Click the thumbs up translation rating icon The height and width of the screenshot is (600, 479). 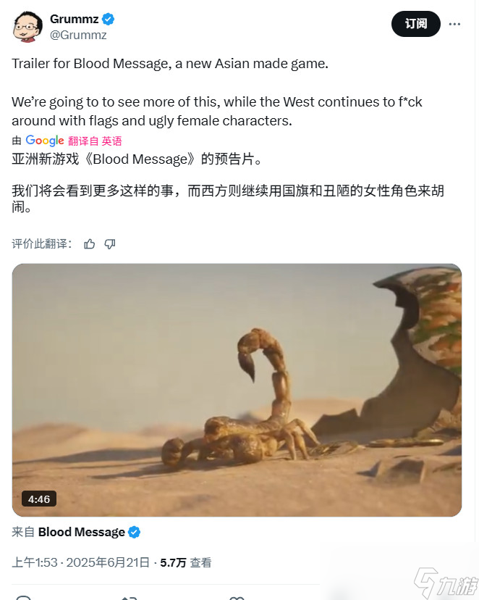pos(90,243)
